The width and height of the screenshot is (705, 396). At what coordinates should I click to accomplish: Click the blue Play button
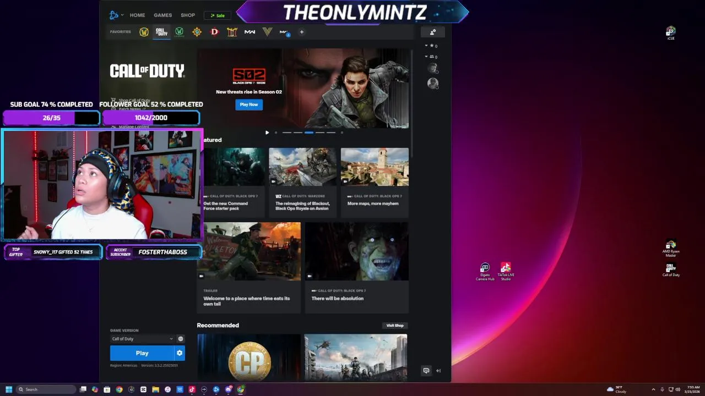coord(142,353)
